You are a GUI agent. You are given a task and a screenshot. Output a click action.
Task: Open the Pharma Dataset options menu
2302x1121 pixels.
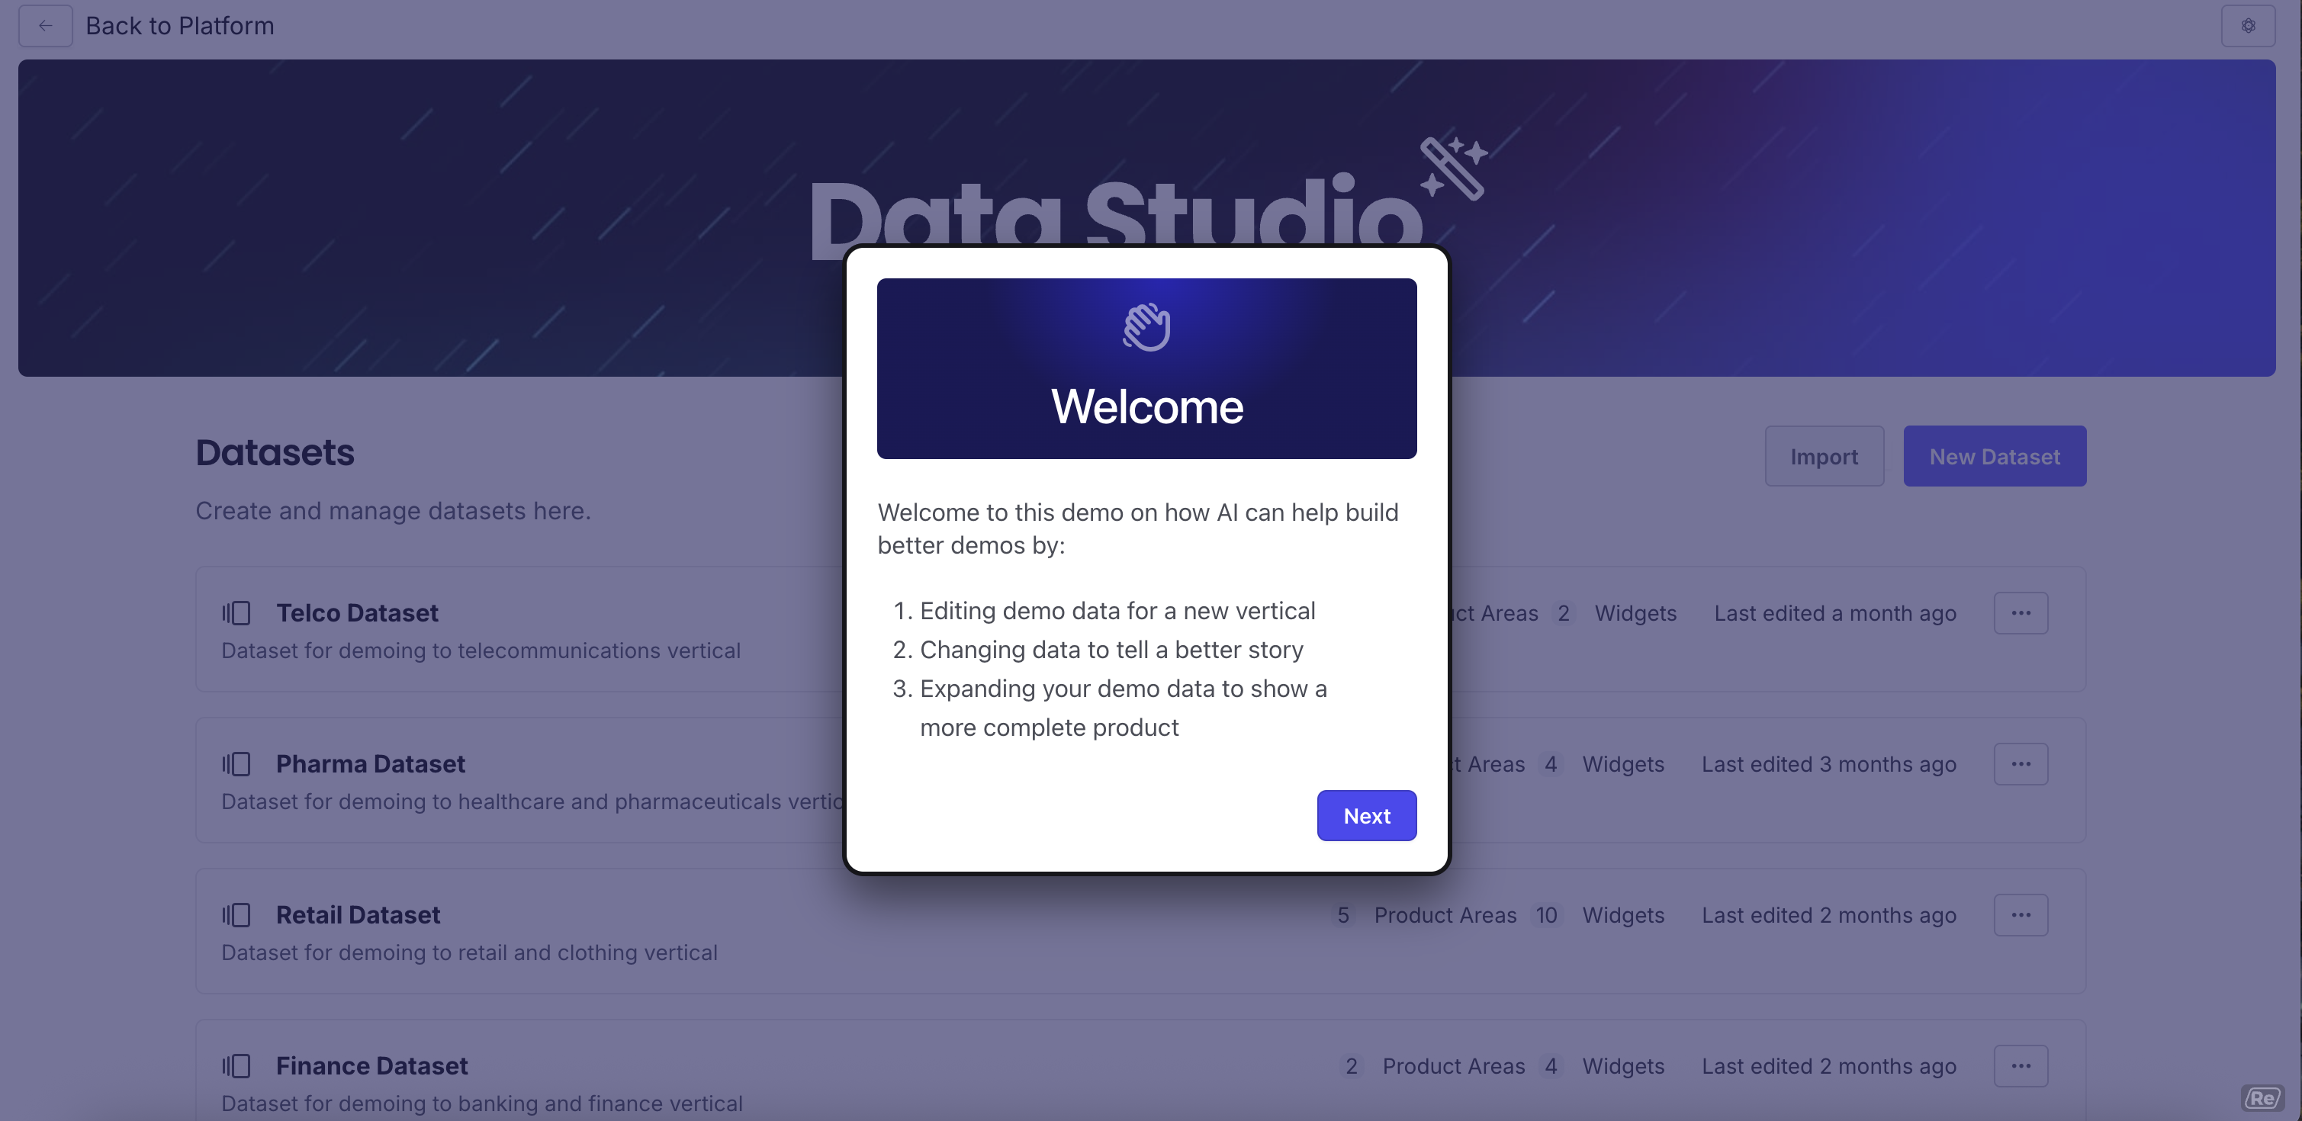click(x=2021, y=763)
